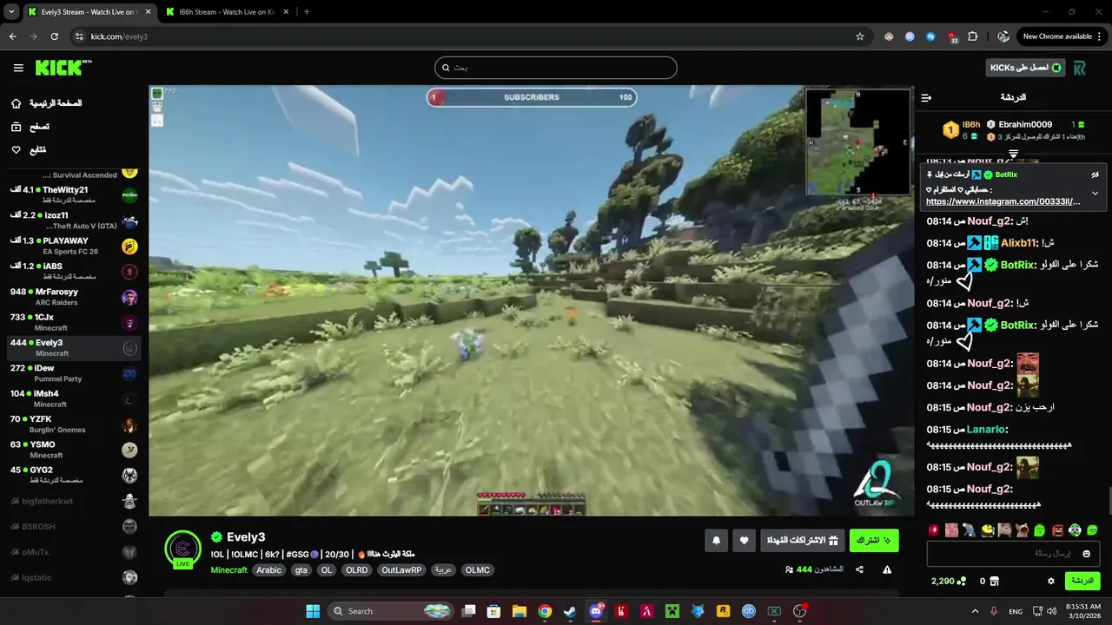Open TheWitty21 channel in sidebar
Viewport: 1112px width, 625px height.
point(73,194)
